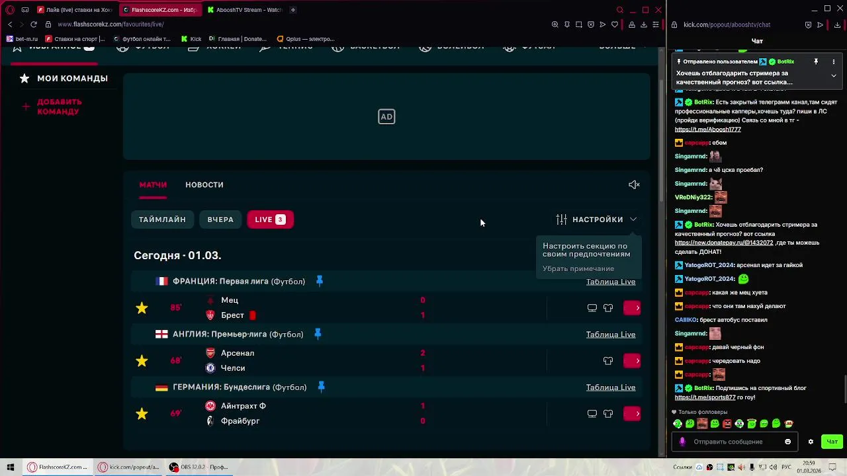The width and height of the screenshot is (847, 476).
Task: Unpin the BotRix pinned message in chat
Action: tap(816, 61)
